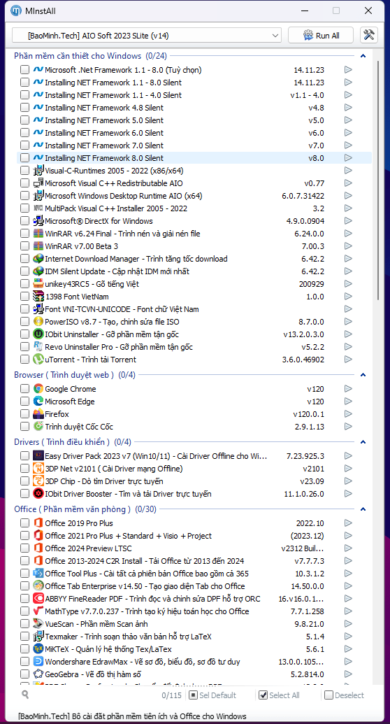Click the IObit Uninstaller icon
The width and height of the screenshot is (390, 724).
pyautogui.click(x=38, y=334)
